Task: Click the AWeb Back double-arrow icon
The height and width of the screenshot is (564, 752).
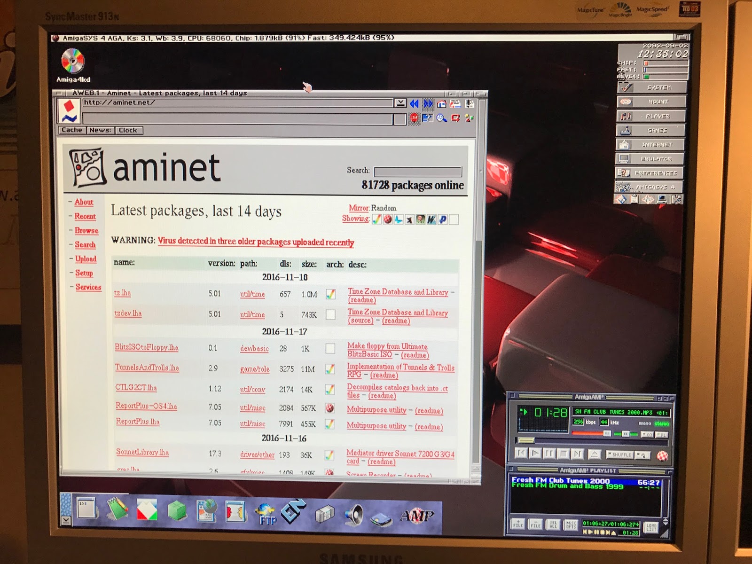Action: [x=414, y=103]
